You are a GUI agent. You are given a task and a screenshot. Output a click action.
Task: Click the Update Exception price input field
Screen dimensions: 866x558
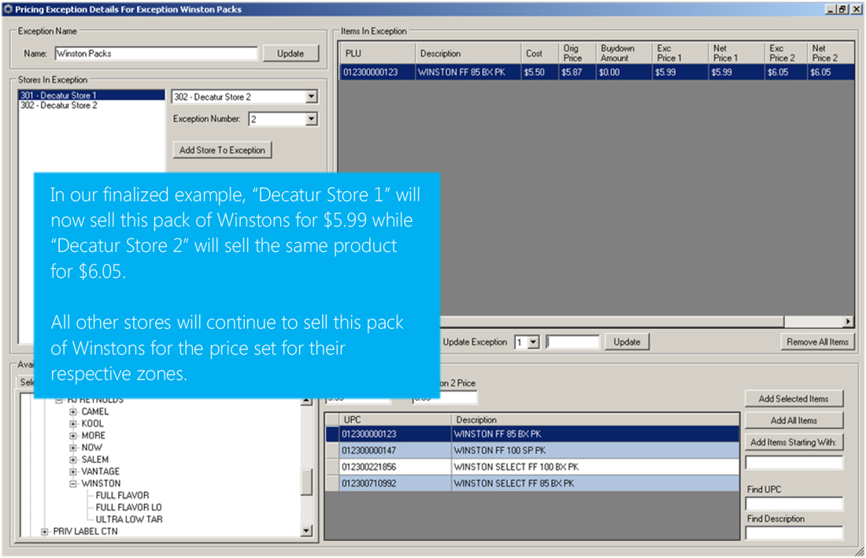coord(572,342)
